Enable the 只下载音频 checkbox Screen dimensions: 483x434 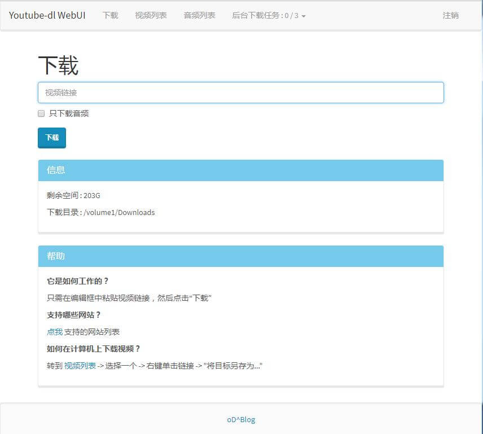coord(41,113)
